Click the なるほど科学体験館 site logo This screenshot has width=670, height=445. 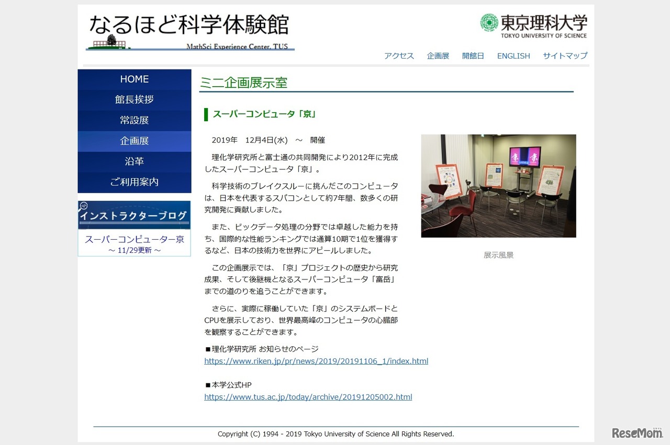pos(189,32)
